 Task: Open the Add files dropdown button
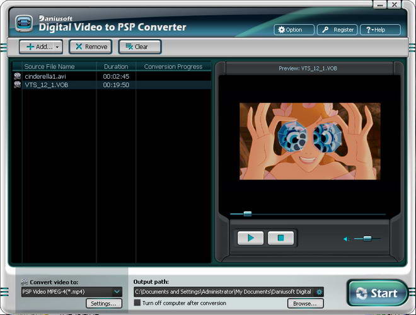pos(41,47)
